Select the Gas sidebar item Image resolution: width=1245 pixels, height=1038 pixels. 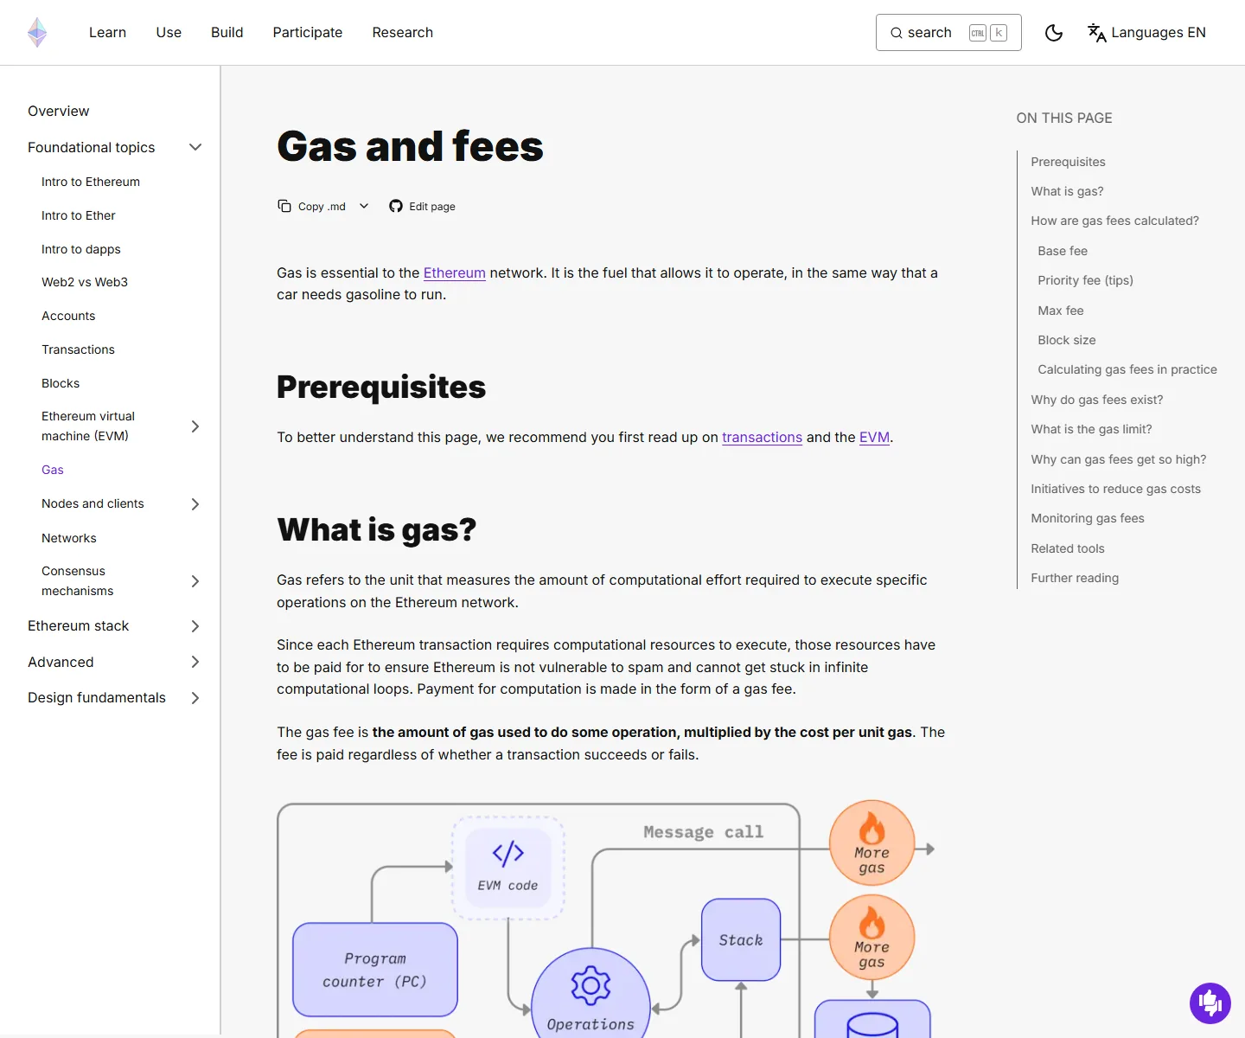coord(53,470)
